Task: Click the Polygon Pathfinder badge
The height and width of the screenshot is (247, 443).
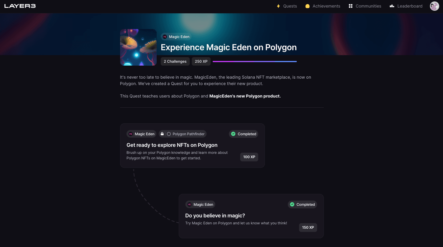Action: pyautogui.click(x=182, y=134)
